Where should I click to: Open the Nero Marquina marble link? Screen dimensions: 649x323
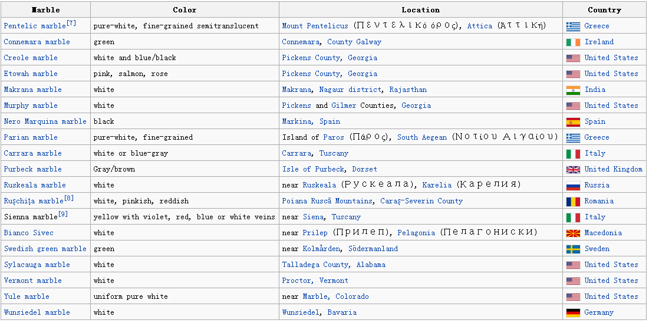pos(45,121)
